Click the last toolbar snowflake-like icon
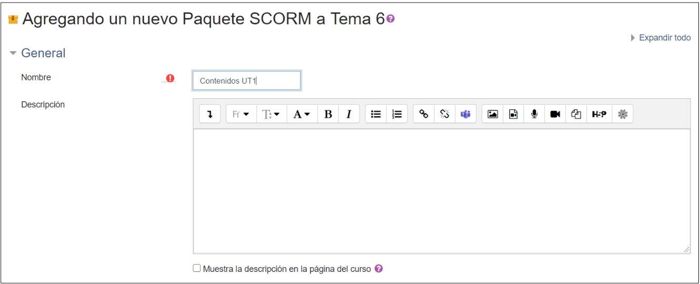 click(623, 114)
